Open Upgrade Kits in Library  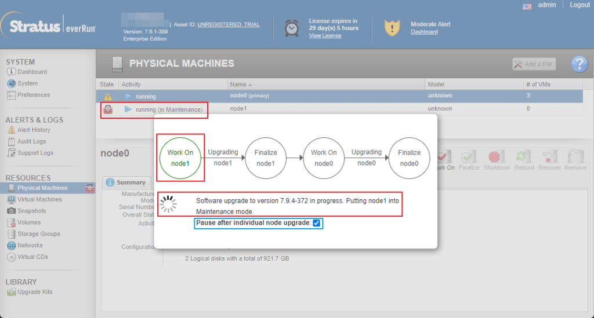pyautogui.click(x=35, y=292)
